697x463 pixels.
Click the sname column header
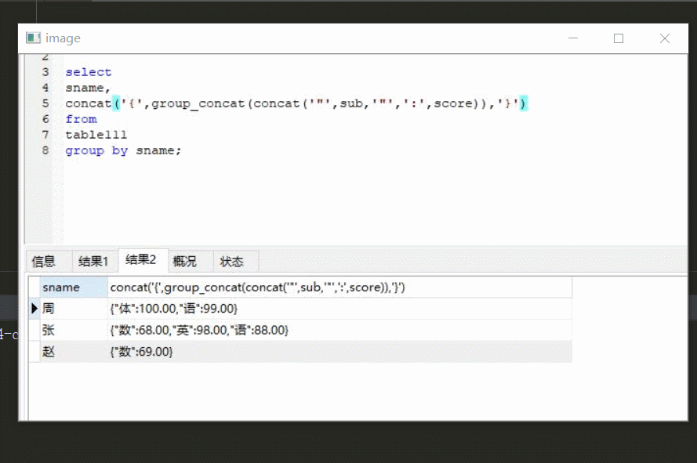tap(74, 288)
